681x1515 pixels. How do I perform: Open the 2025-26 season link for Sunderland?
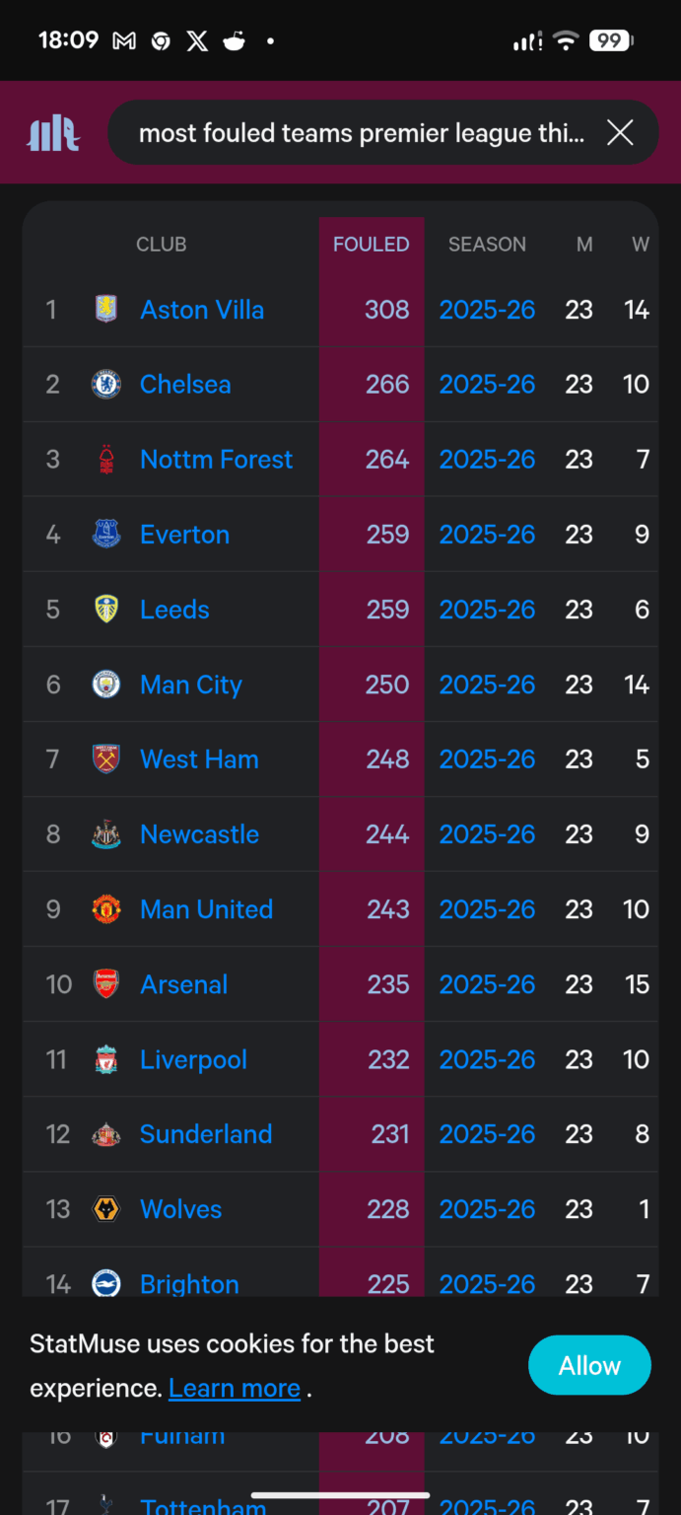[x=487, y=1133]
